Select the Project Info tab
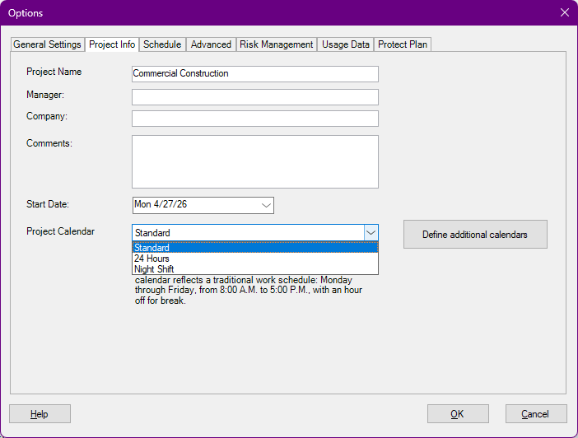 coord(112,44)
